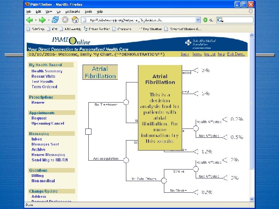This screenshot has height=209, width=279.
Task: Click the Stop loading icon
Action: 65,20
